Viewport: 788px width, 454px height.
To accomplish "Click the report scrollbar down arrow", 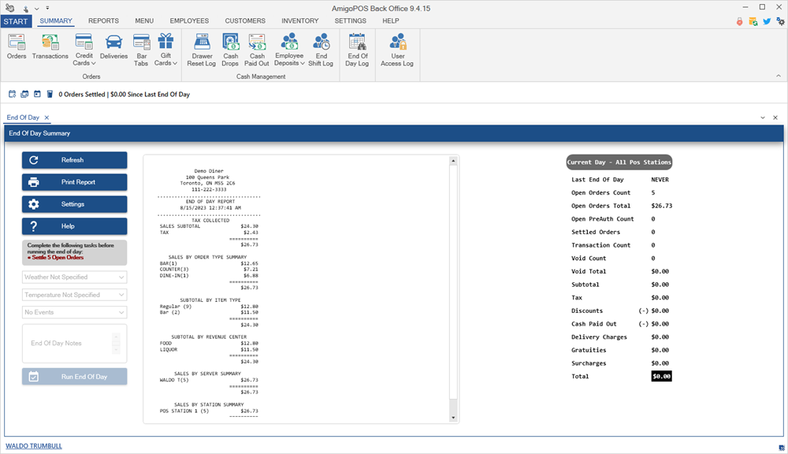I will tap(453, 418).
